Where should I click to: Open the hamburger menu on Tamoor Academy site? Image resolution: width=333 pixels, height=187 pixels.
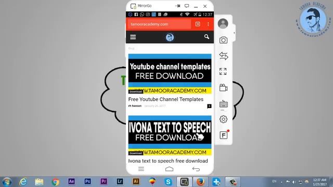pyautogui.click(x=133, y=37)
